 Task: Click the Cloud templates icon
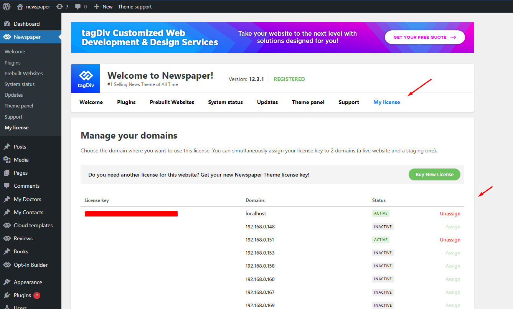(x=7, y=225)
